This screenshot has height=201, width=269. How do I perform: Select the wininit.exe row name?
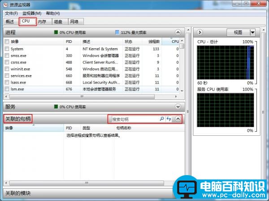coord(20,69)
